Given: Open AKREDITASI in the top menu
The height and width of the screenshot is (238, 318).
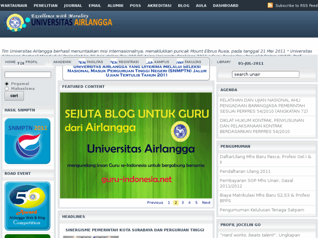Looking at the screenshot, I should (x=159, y=6).
